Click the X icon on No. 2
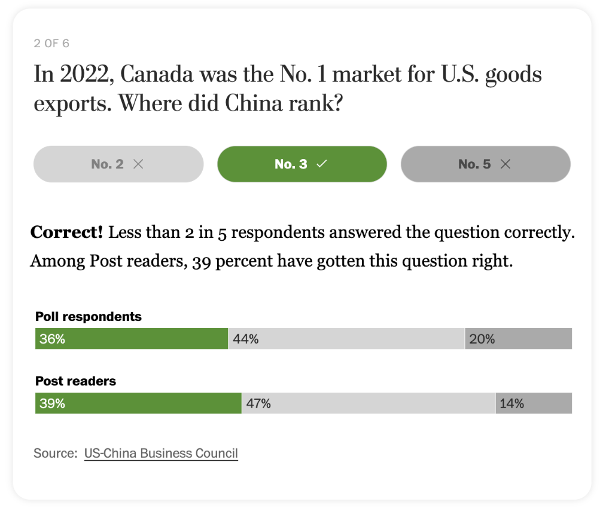The height and width of the screenshot is (514, 612). (138, 164)
